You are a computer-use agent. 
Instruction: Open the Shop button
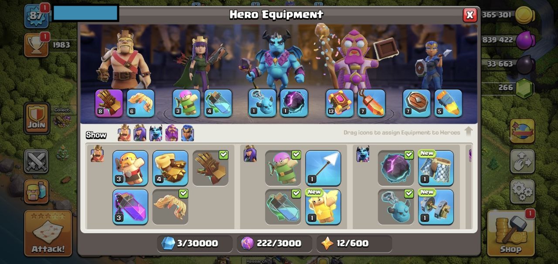coord(510,233)
